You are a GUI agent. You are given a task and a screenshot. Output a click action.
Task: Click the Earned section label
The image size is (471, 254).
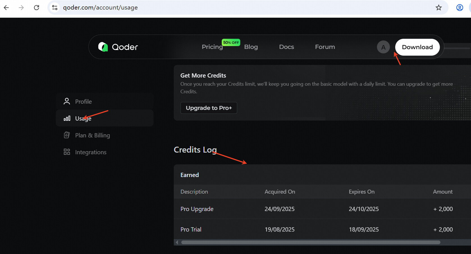190,175
